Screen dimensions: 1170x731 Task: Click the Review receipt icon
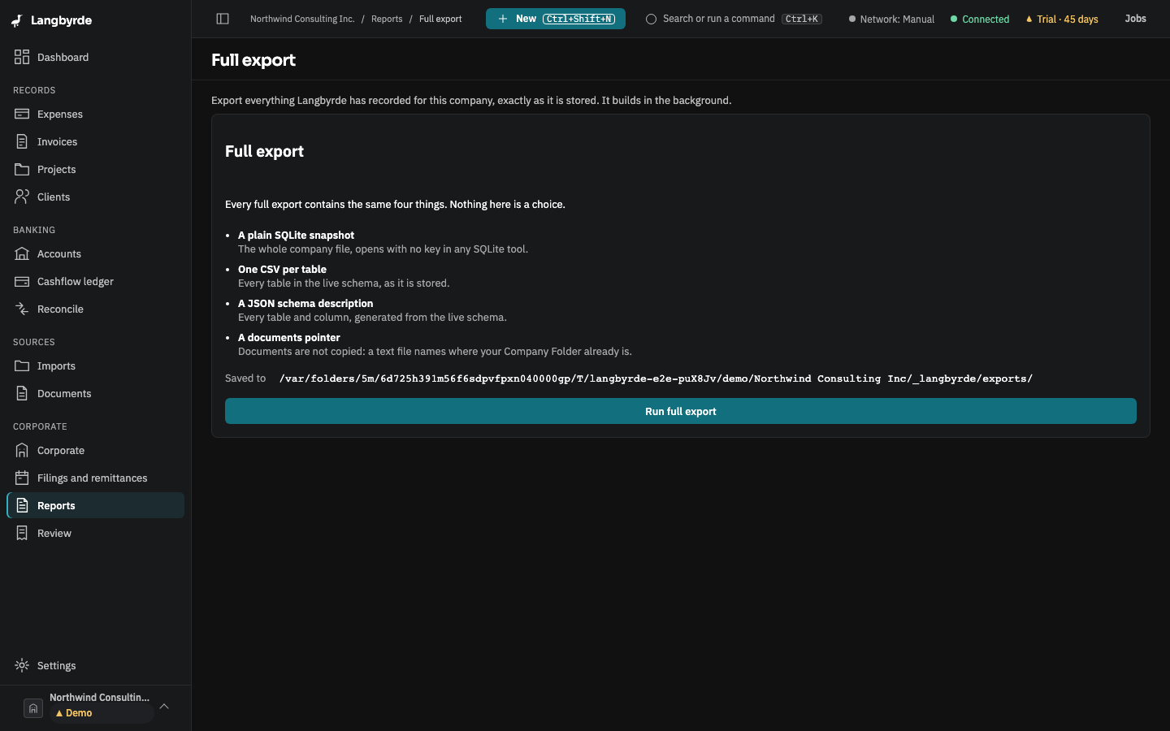22,533
